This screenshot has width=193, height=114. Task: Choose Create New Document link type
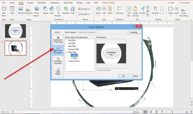(x=58, y=61)
